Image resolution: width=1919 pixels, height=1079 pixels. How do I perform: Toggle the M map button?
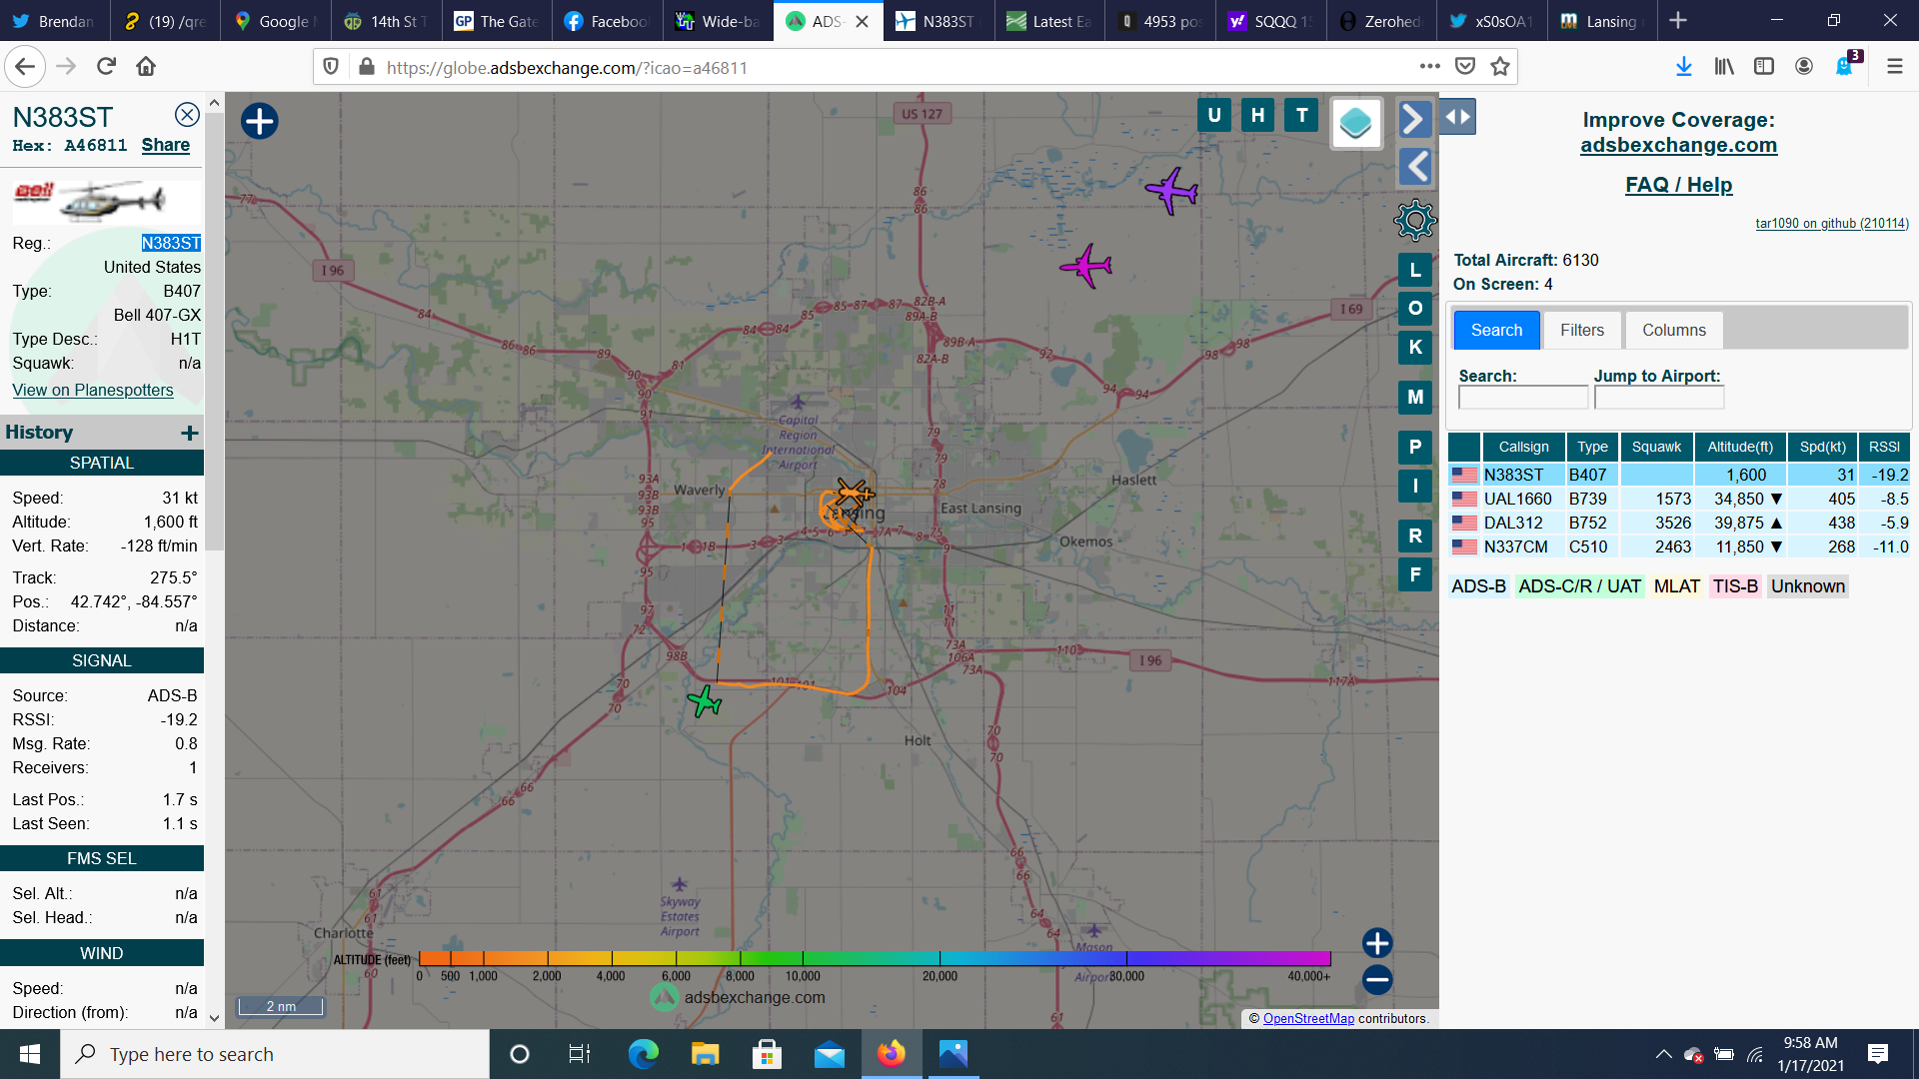pyautogui.click(x=1415, y=398)
